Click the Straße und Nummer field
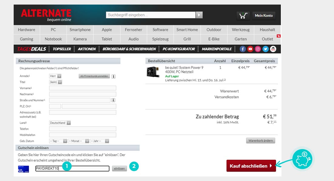 coord(80,100)
